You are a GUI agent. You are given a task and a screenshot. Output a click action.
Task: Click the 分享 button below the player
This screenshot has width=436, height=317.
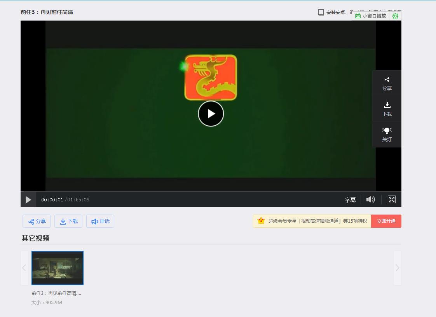click(x=37, y=221)
